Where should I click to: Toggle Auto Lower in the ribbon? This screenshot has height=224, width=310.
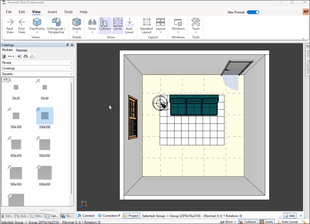129,26
